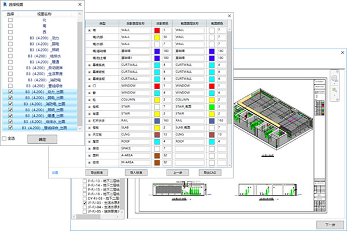
Task: Expand the 天花板 category row
Action: tap(89, 135)
